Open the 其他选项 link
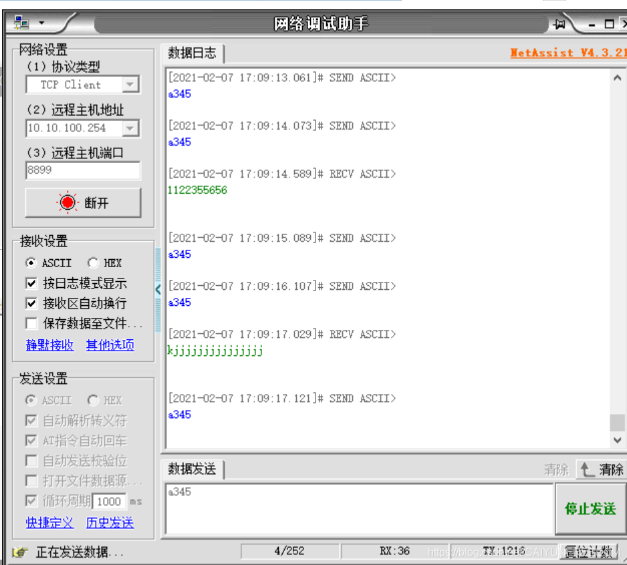Viewport: 627px width, 565px height. pyautogui.click(x=110, y=345)
